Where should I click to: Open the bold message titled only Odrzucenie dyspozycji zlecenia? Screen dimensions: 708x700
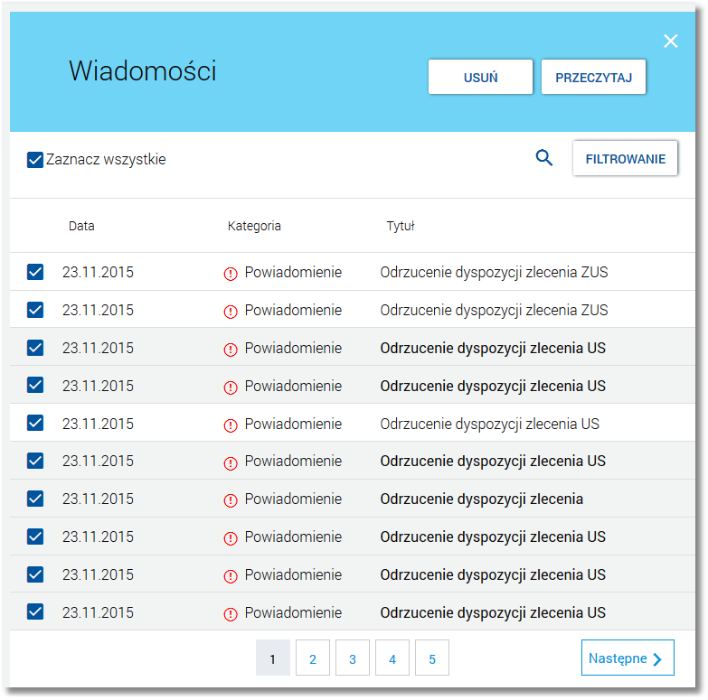tap(481, 499)
